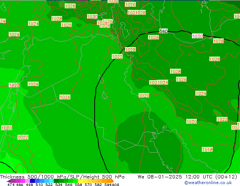Image resolution: width=240 pixels, height=186 pixels.
Task: Click the legend value '546'
Action: (69, 184)
